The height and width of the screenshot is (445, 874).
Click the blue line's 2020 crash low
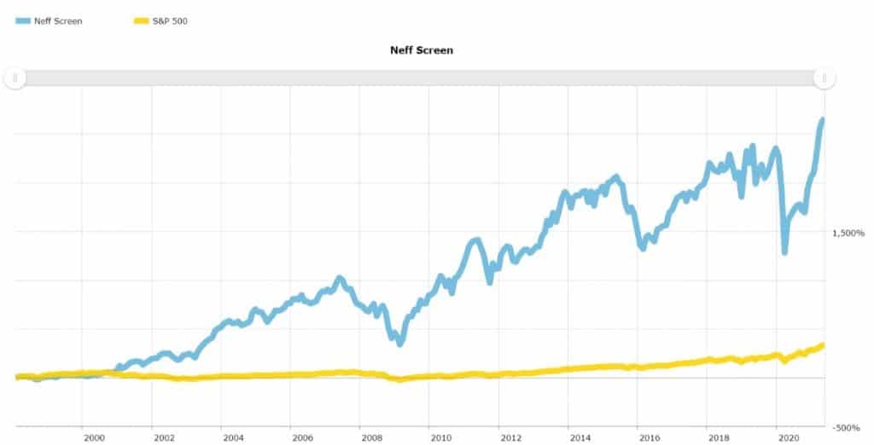coord(785,251)
